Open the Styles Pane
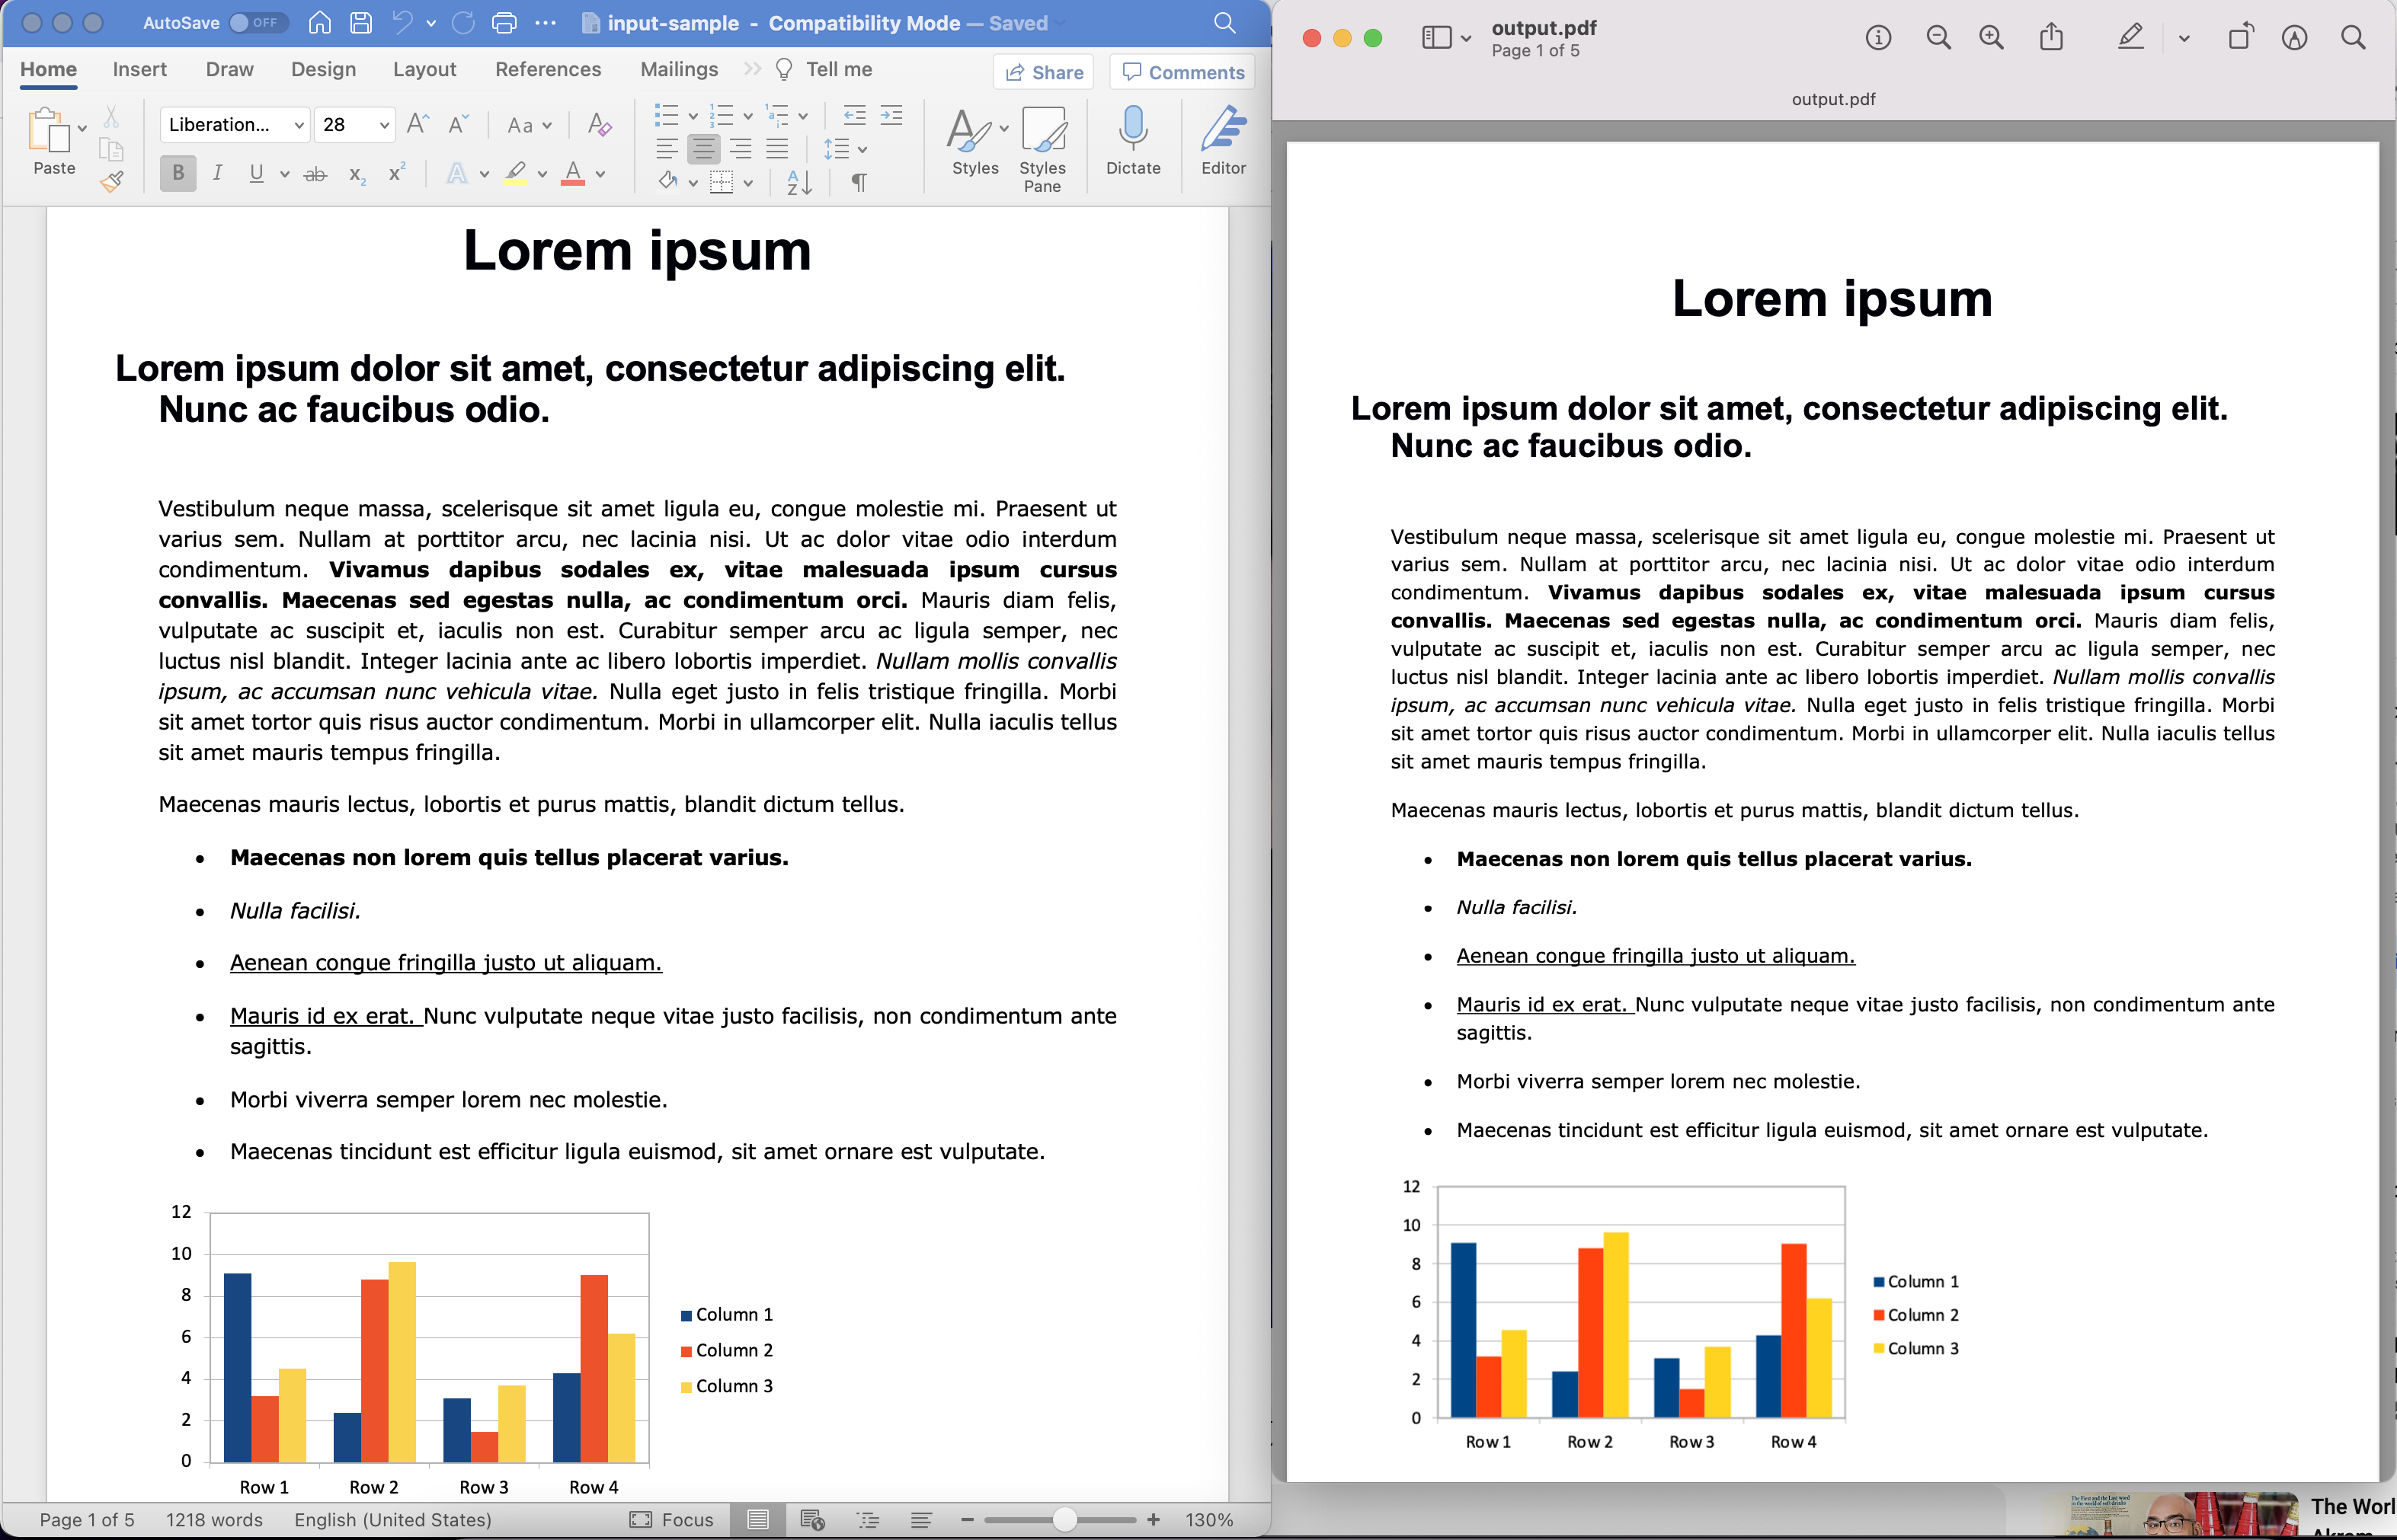This screenshot has width=2397, height=1540. [1042, 148]
